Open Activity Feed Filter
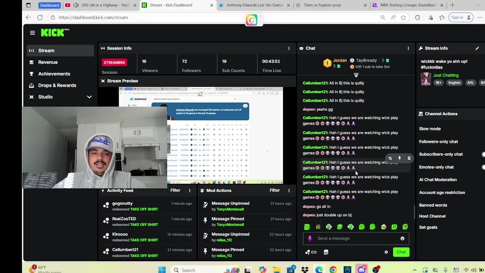This screenshot has width=485, height=273. [x=175, y=190]
